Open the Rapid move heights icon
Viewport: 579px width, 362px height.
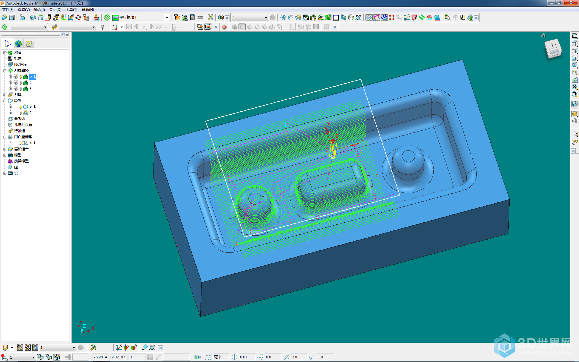[x=48, y=17]
